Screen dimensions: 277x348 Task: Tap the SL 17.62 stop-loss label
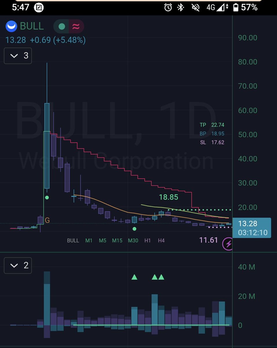tap(212, 142)
